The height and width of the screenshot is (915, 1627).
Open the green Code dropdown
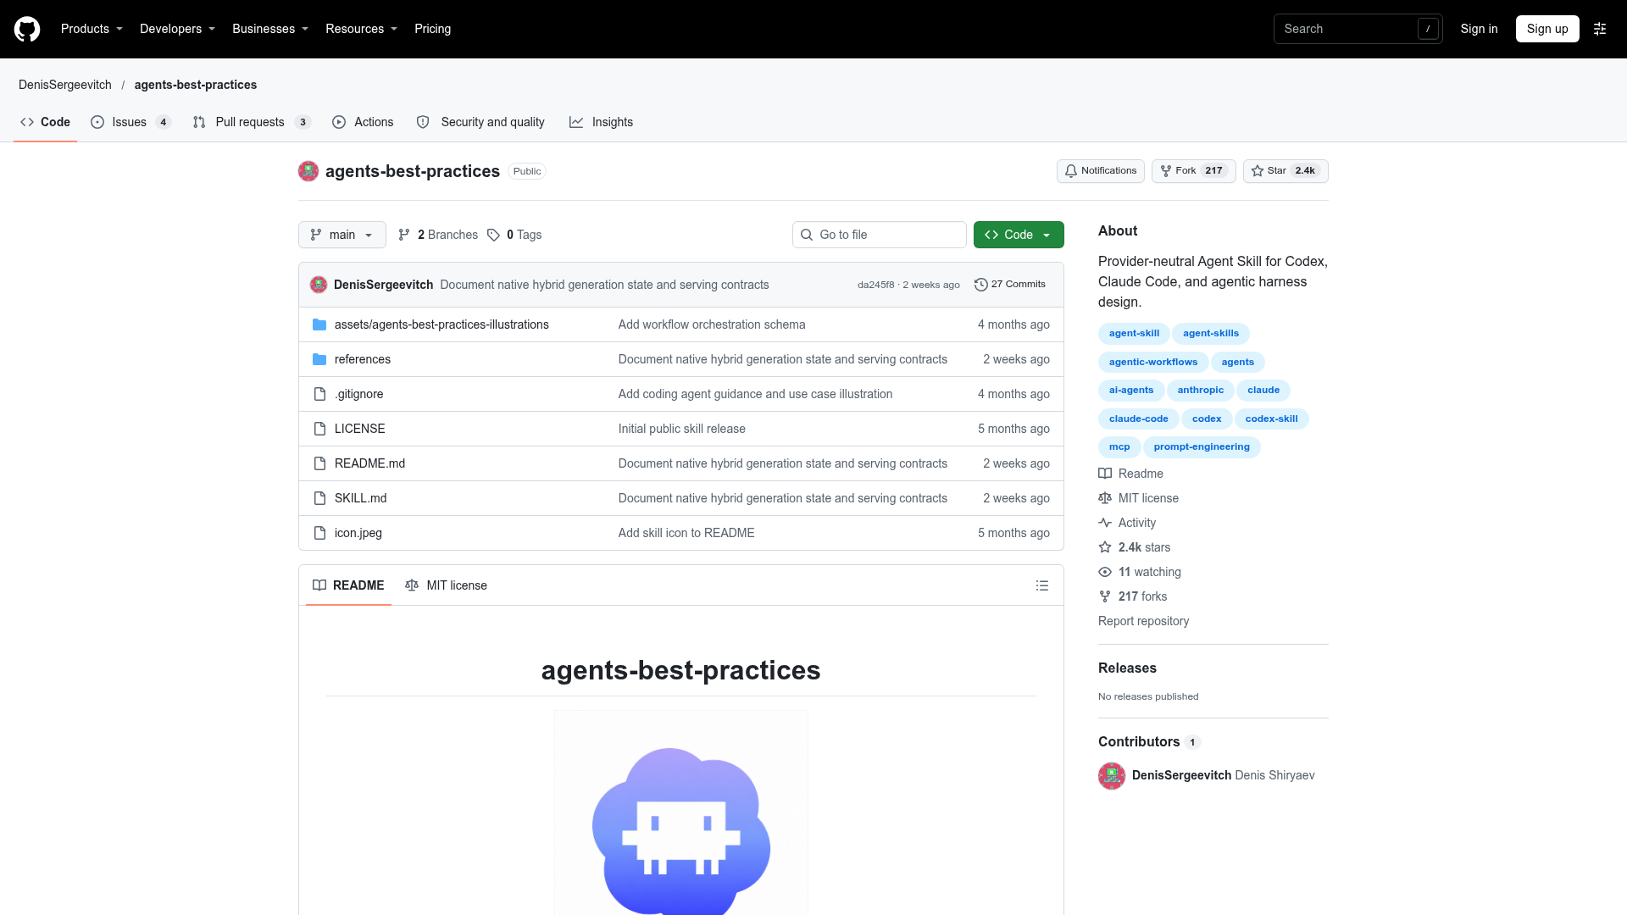click(x=1019, y=235)
